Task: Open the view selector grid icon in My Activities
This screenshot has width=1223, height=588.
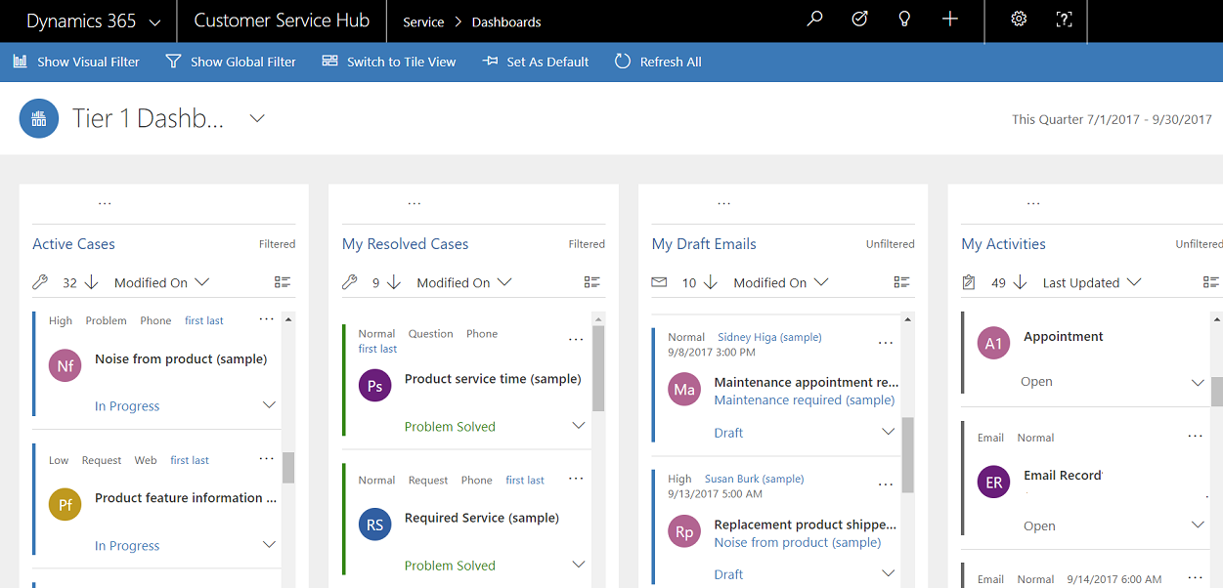Action: click(x=1210, y=281)
